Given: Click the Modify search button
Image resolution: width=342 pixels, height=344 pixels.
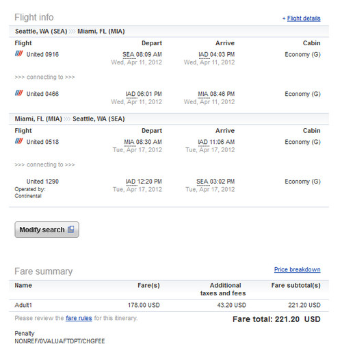Looking at the screenshot, I should click(x=47, y=230).
